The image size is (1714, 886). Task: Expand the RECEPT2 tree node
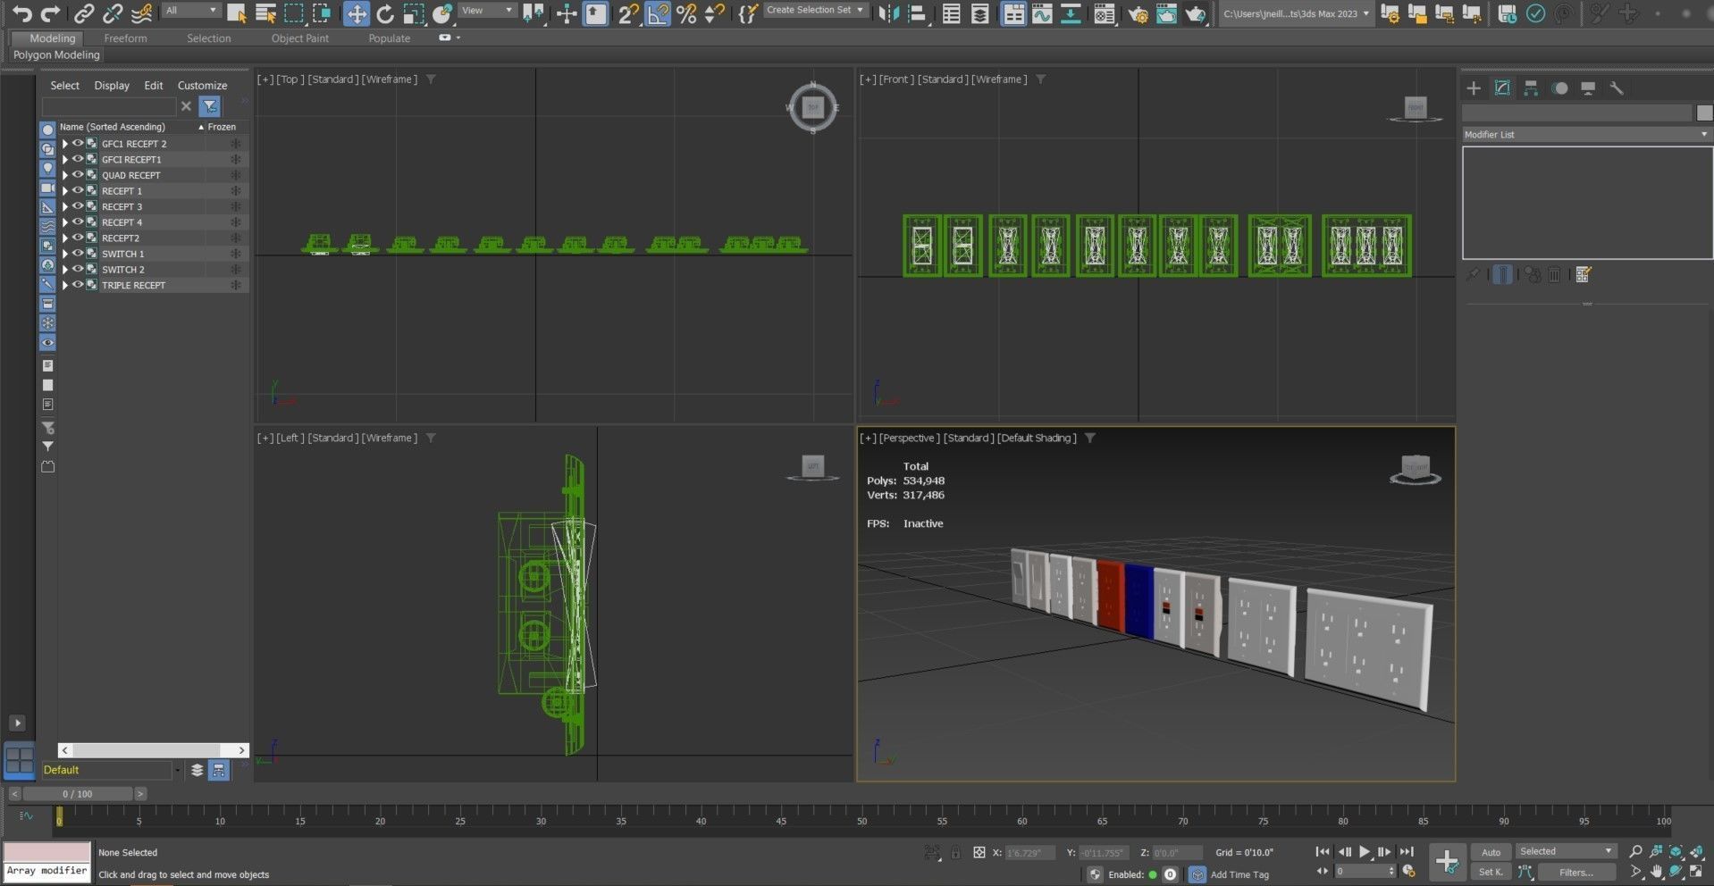click(64, 238)
